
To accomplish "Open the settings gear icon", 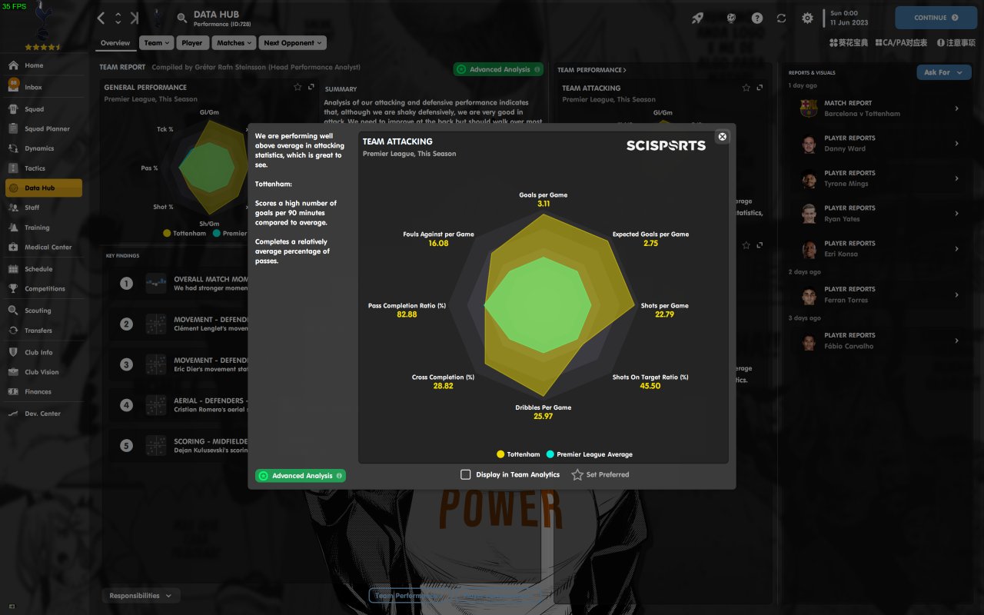I will coord(807,18).
